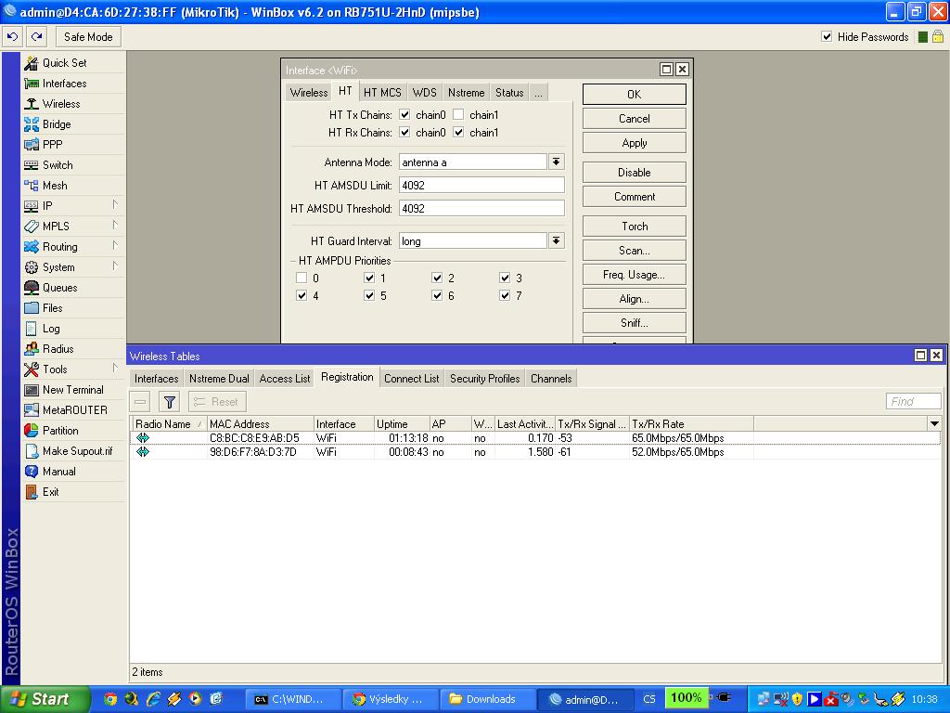Image resolution: width=950 pixels, height=713 pixels.
Task: Click the Scan... button
Action: [x=635, y=251]
